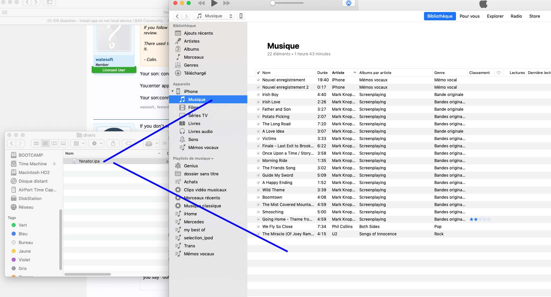Open Téléchargé in the library sidebar

coord(195,73)
